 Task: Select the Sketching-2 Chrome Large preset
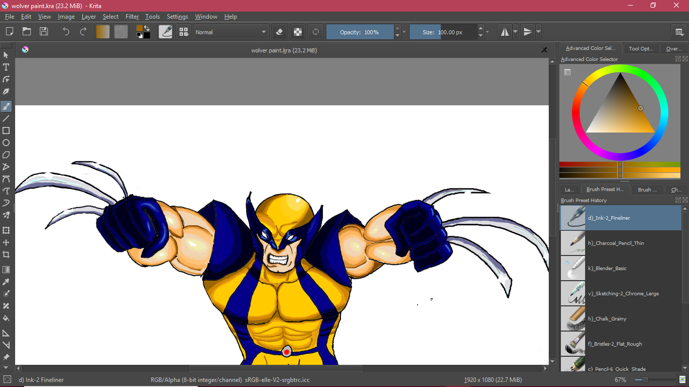pyautogui.click(x=621, y=293)
